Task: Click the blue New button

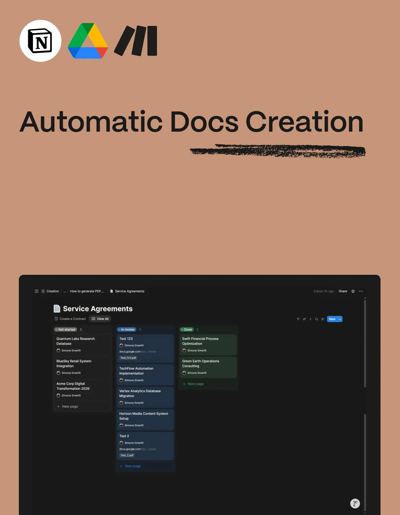Action: [332, 319]
